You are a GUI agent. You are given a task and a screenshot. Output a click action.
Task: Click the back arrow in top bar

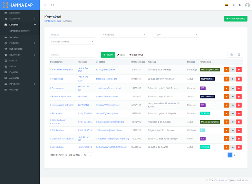point(46,5)
